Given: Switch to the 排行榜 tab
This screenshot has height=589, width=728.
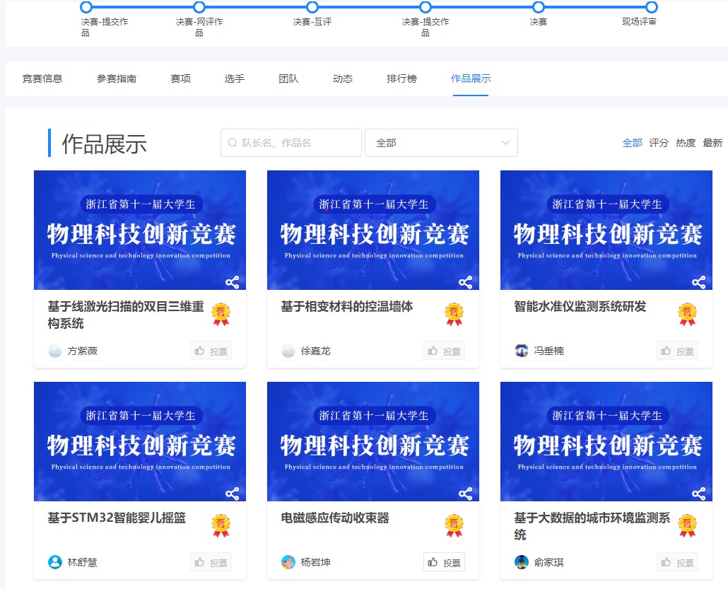Looking at the screenshot, I should (x=401, y=78).
